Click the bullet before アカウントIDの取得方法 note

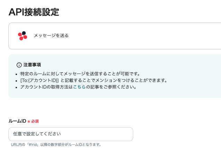pos(17,87)
